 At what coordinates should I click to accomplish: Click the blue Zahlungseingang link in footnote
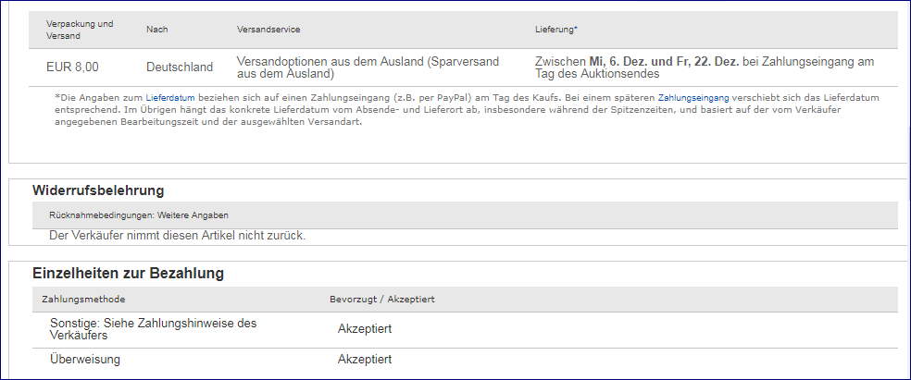coord(693,96)
